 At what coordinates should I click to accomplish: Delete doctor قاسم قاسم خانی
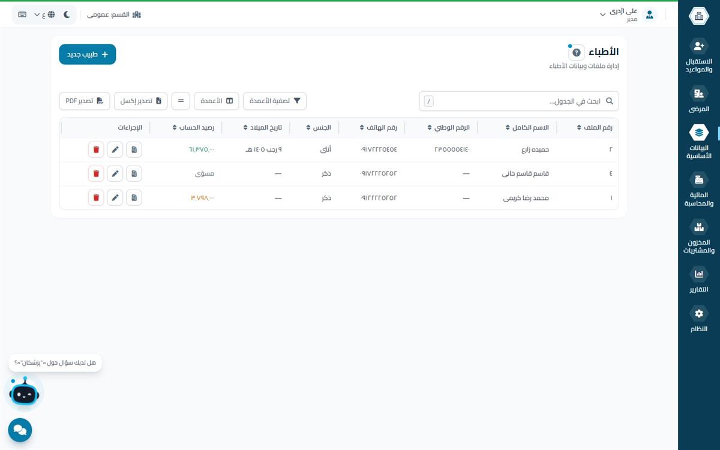click(x=96, y=173)
